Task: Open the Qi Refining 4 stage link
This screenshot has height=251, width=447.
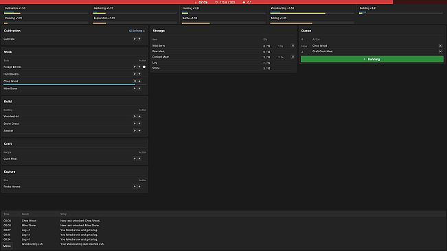Action: click(x=137, y=31)
